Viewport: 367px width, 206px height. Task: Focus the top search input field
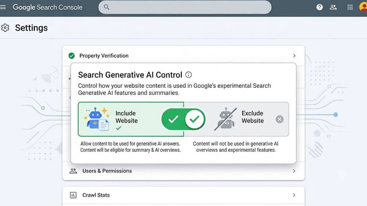pos(185,7)
